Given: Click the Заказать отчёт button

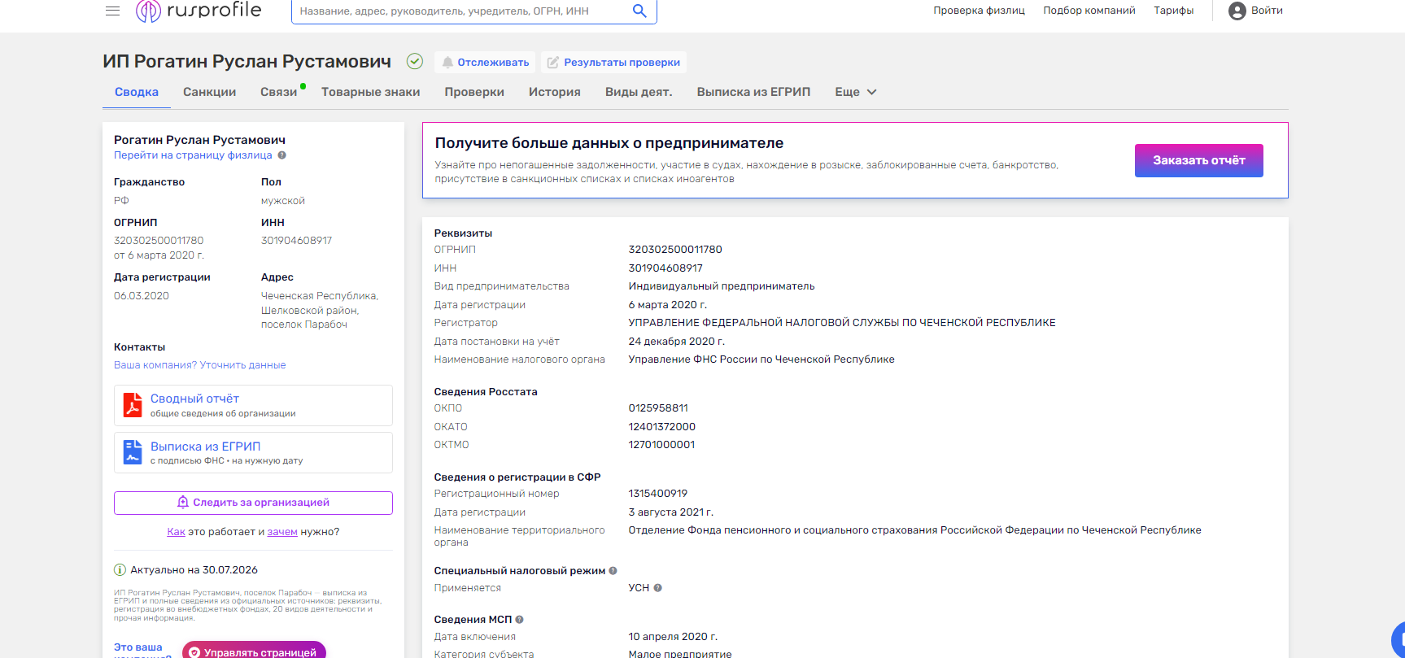Looking at the screenshot, I should tap(1199, 160).
